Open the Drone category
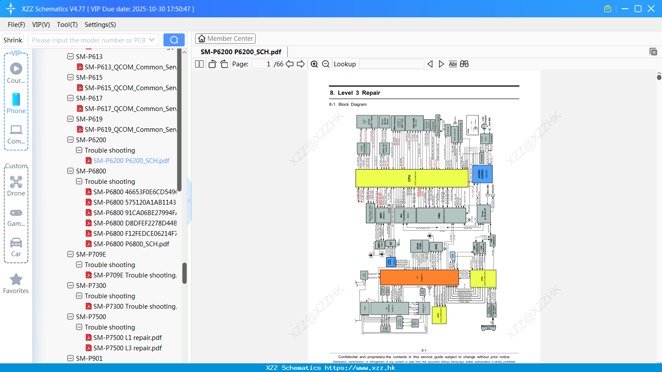The width and height of the screenshot is (662, 372). 16,186
